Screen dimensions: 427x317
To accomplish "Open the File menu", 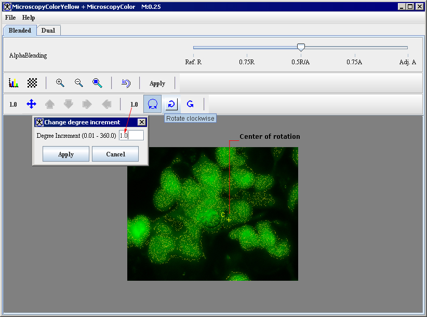I will (x=10, y=18).
